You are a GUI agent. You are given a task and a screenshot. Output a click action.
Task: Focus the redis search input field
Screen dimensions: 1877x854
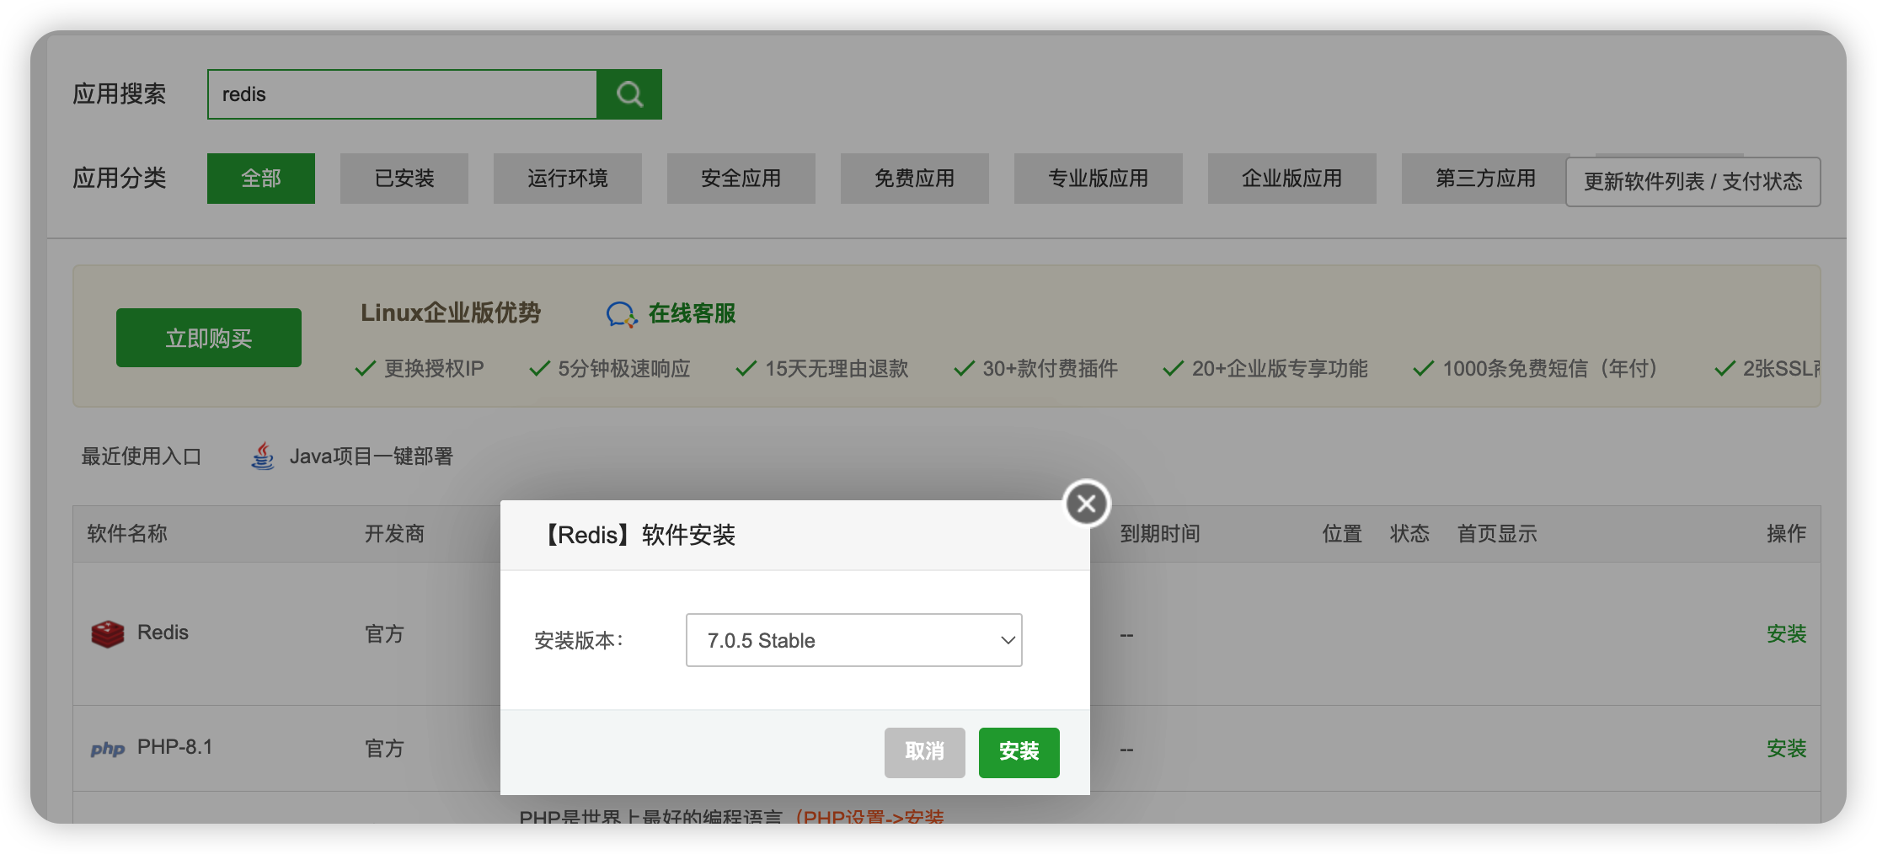pyautogui.click(x=403, y=94)
